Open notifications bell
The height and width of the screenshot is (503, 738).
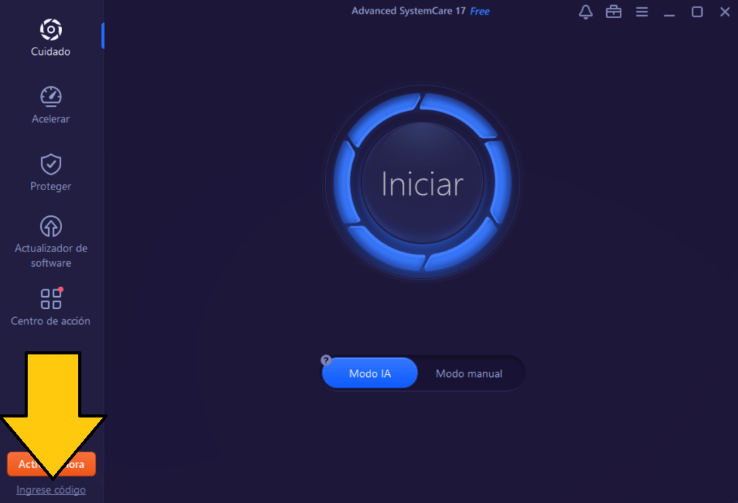pyautogui.click(x=585, y=12)
